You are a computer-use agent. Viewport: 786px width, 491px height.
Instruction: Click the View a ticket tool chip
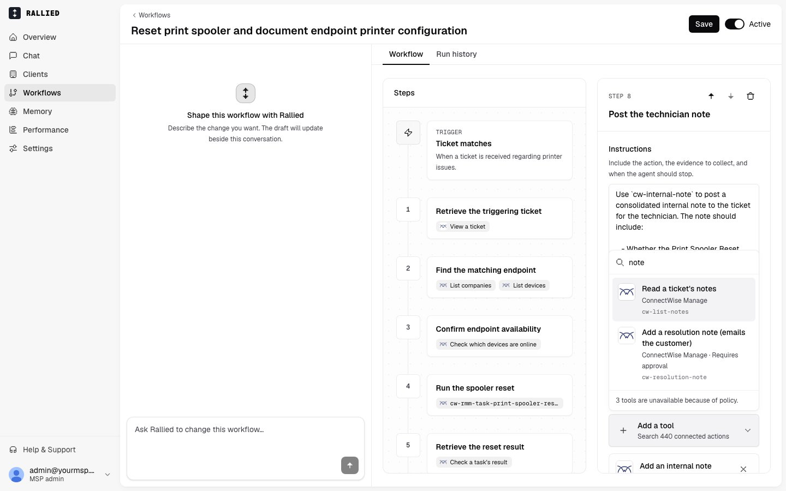(462, 226)
